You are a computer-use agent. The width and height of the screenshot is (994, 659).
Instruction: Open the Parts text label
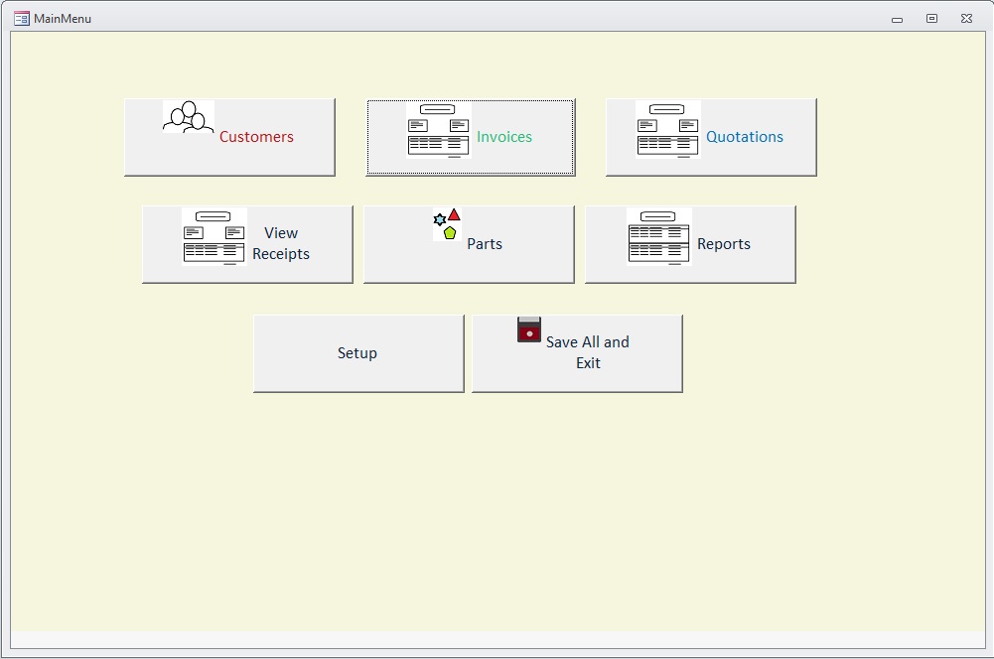coord(485,244)
